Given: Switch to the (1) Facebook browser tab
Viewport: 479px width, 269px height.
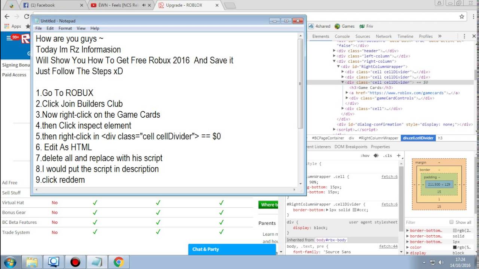Looking at the screenshot, I should tap(52, 5).
